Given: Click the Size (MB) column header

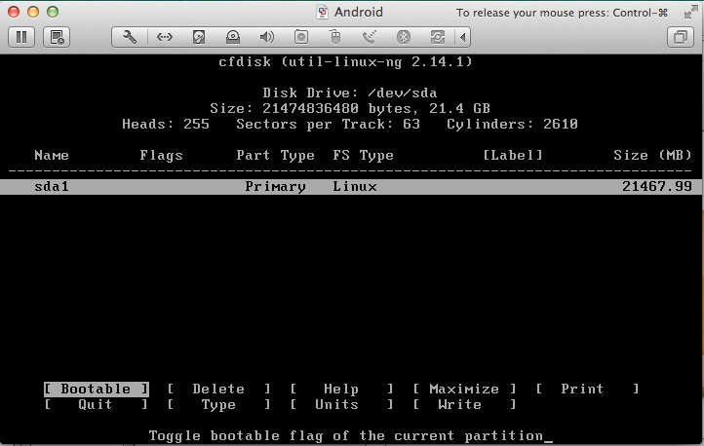Looking at the screenshot, I should point(652,156).
